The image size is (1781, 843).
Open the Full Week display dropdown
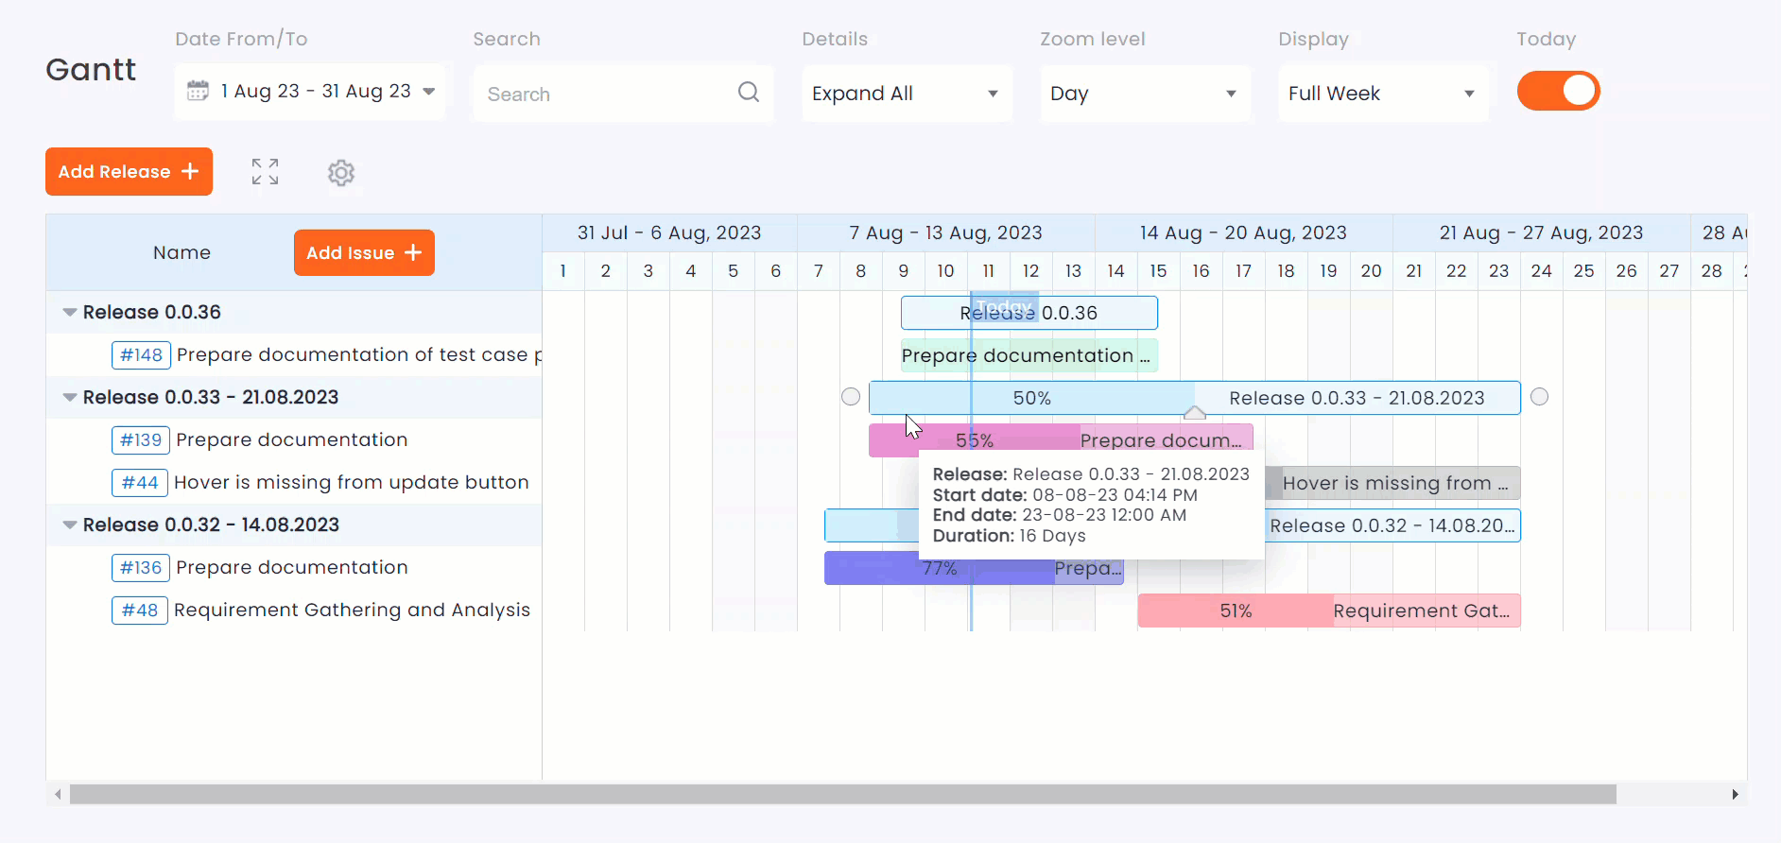tap(1382, 94)
